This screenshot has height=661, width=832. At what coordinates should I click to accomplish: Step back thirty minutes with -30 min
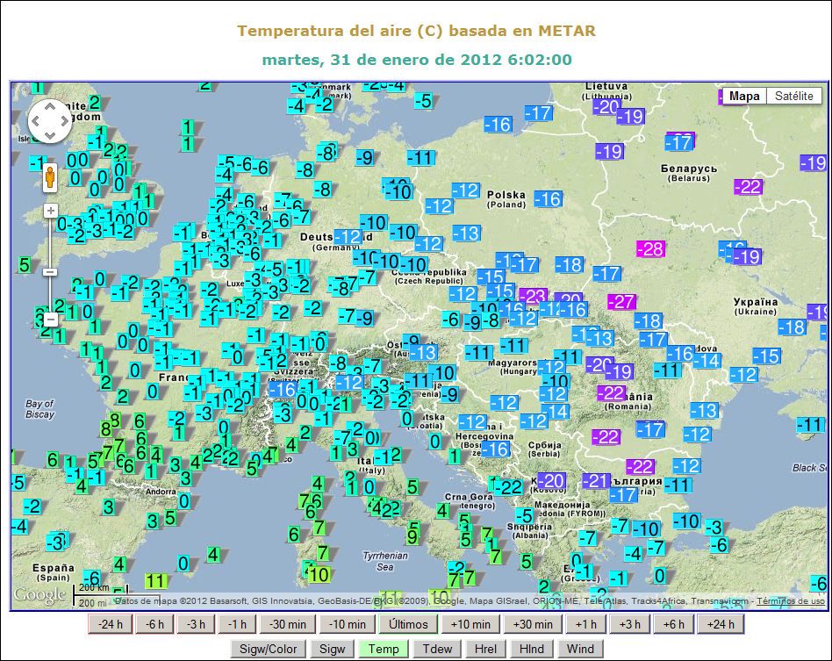pyautogui.click(x=288, y=624)
